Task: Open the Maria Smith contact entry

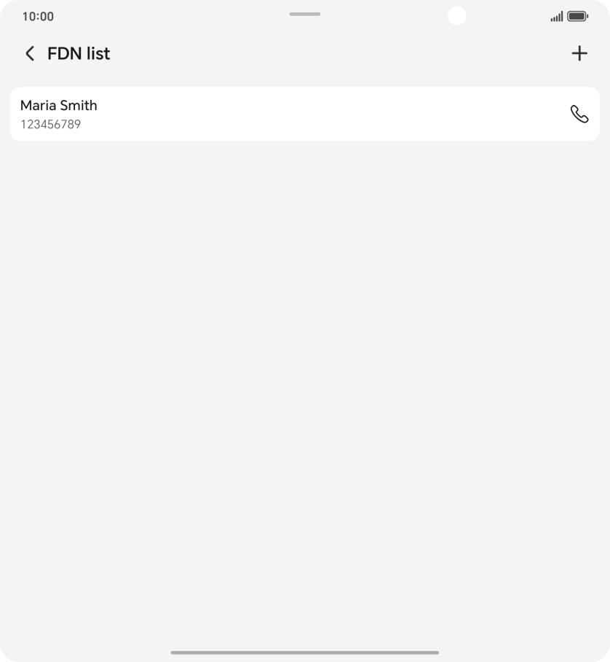Action: [x=218, y=114]
